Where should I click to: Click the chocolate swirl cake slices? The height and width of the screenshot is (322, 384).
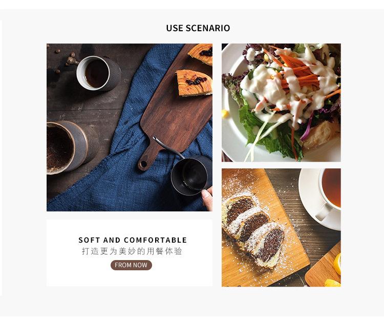pyautogui.click(x=254, y=232)
